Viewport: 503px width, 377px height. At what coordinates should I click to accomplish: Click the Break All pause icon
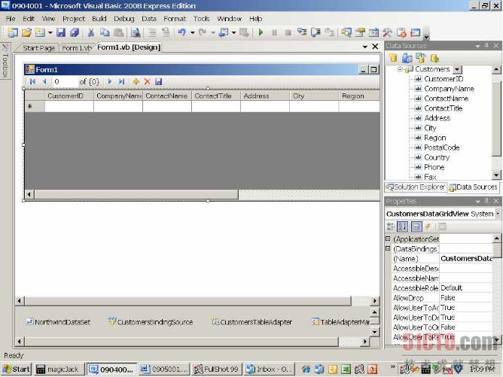coord(275,32)
